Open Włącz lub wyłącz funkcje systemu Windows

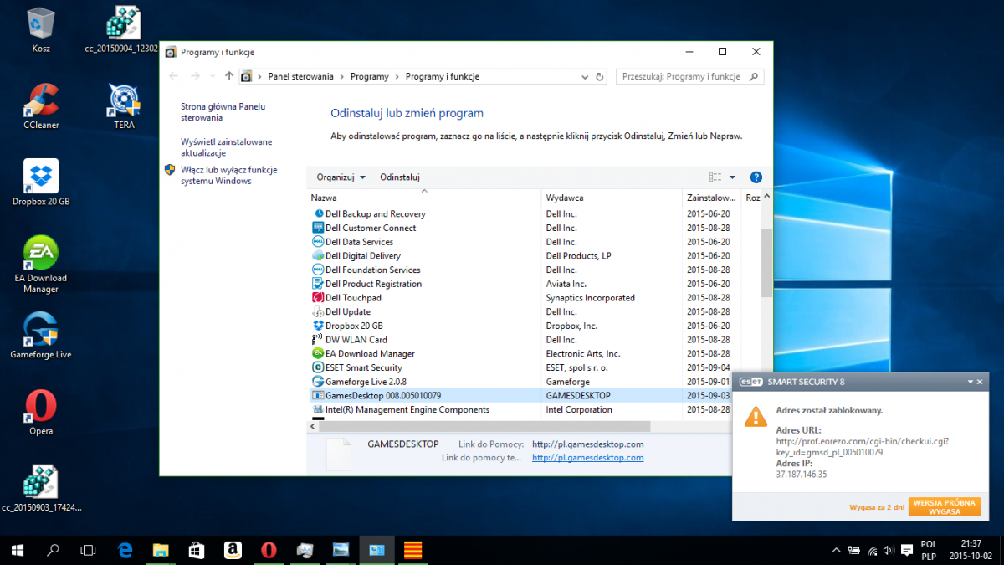point(228,175)
